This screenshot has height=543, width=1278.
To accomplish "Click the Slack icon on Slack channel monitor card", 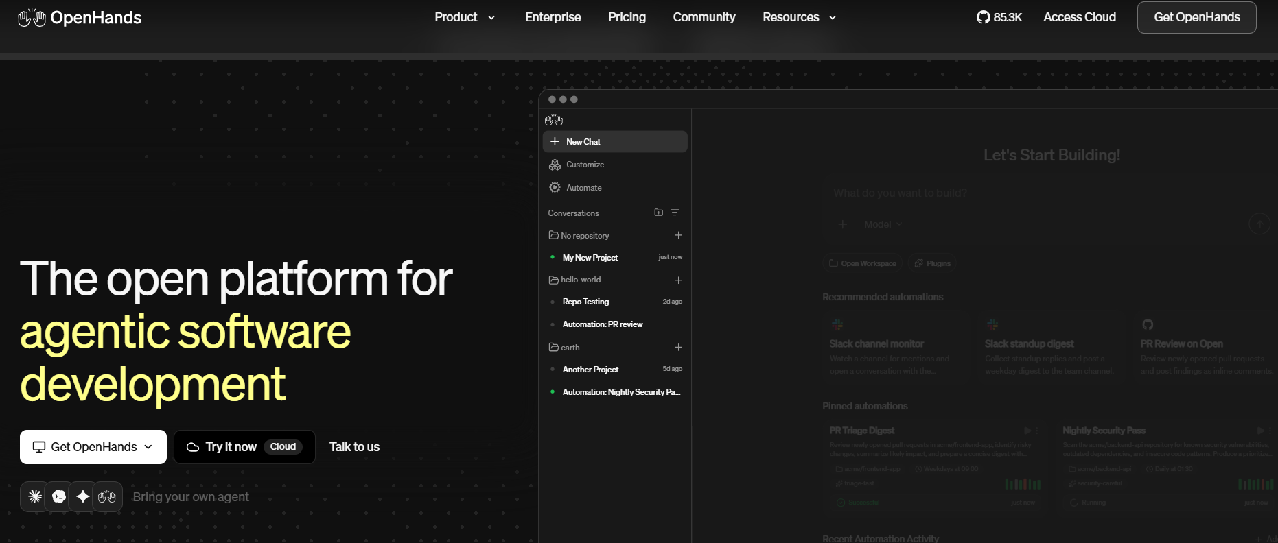I will point(837,324).
